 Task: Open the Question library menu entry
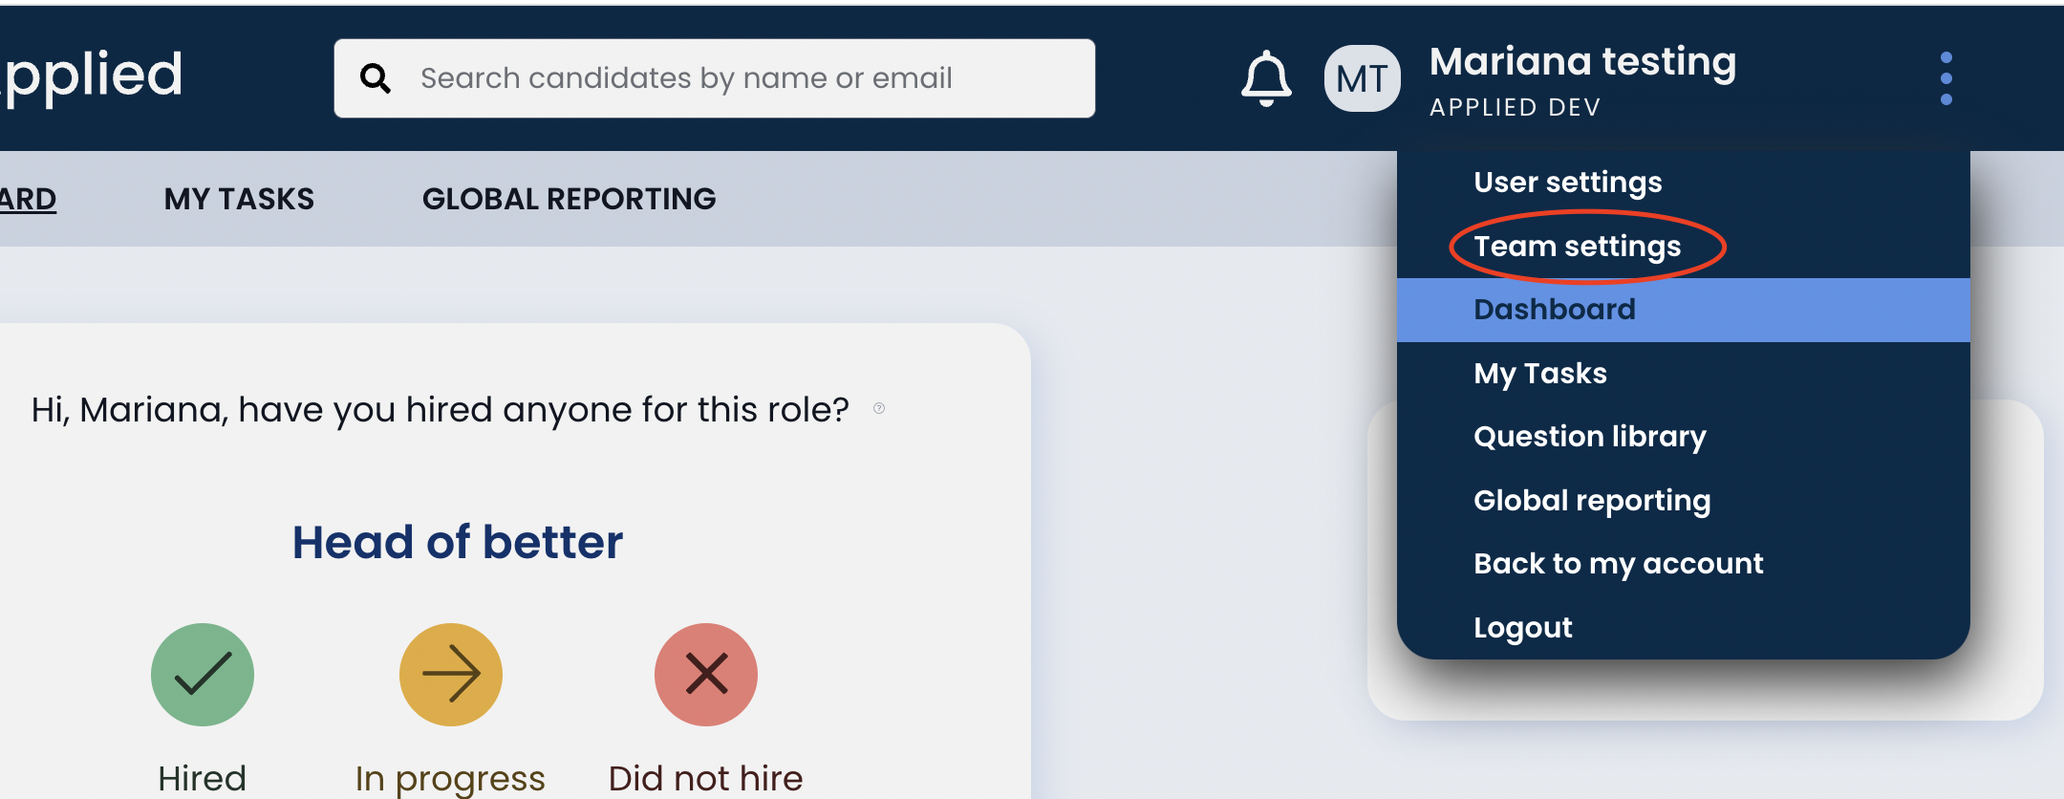point(1589,437)
